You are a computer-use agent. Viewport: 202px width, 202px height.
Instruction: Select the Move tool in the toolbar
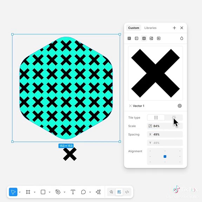[x=13, y=192]
